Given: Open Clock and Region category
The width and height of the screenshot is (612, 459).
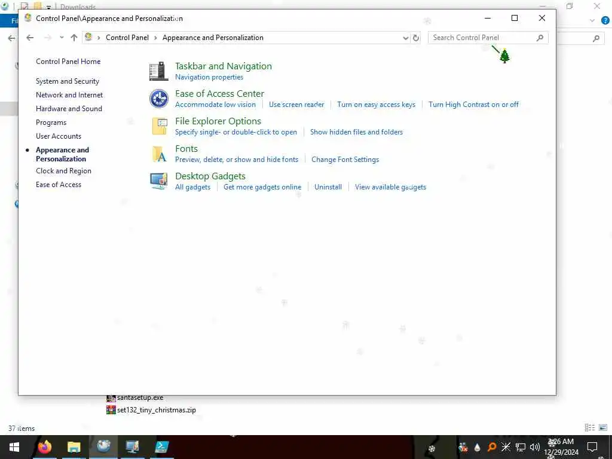Looking at the screenshot, I should (63, 171).
